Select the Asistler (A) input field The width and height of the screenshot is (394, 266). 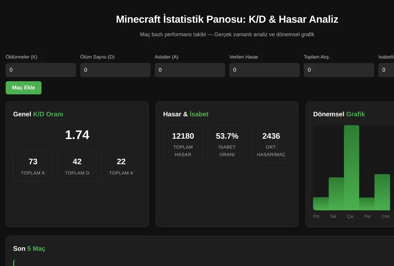click(190, 70)
